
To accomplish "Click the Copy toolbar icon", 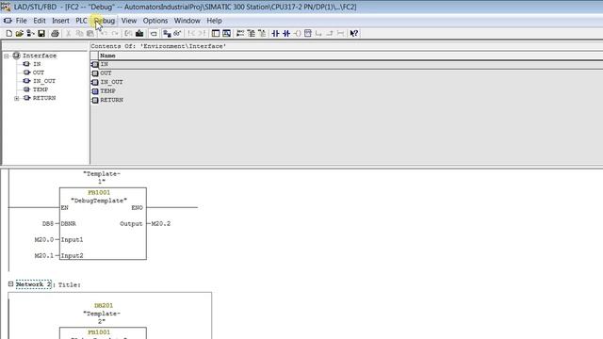I will (79, 34).
